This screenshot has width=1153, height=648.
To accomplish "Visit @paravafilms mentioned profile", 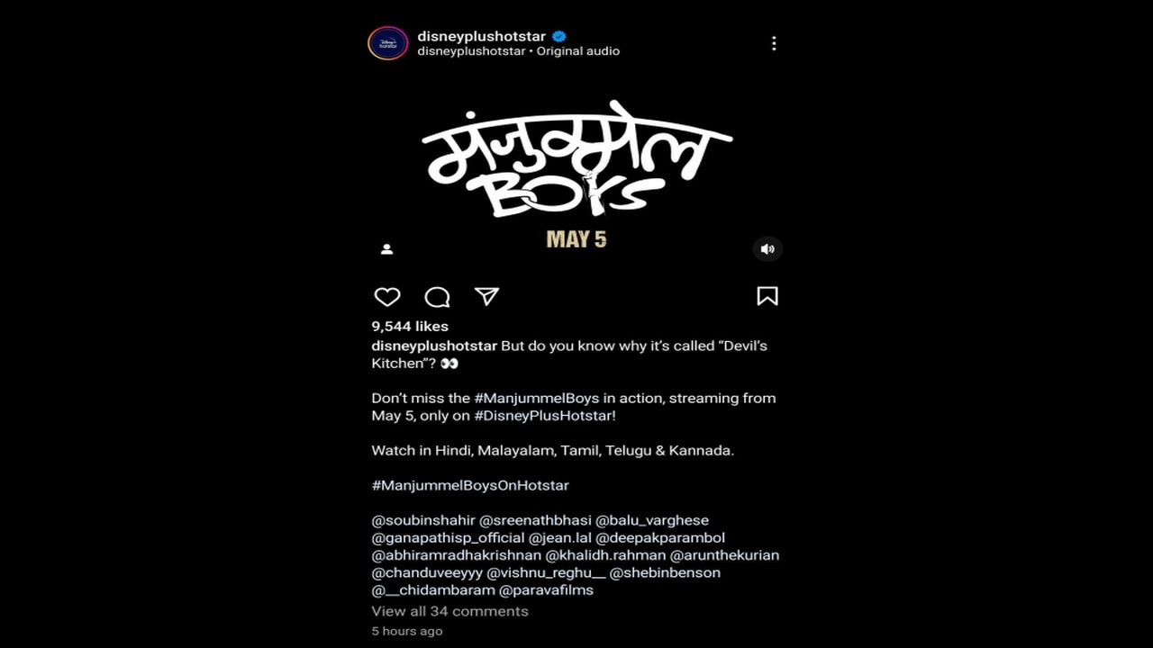I will pos(547,590).
